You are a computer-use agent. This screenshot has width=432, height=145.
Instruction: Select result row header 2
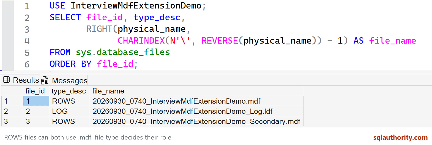tap(12, 111)
